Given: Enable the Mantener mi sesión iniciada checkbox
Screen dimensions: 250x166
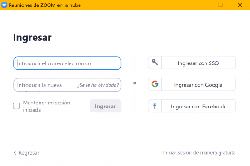Looking at the screenshot, I should [x=16, y=106].
